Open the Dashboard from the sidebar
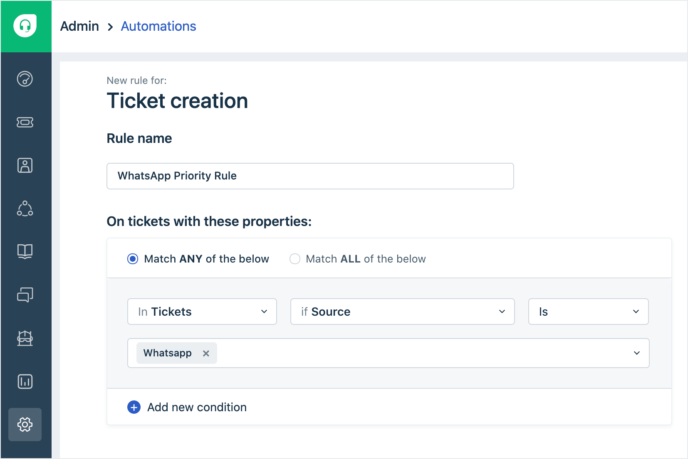The width and height of the screenshot is (688, 459). 25,79
